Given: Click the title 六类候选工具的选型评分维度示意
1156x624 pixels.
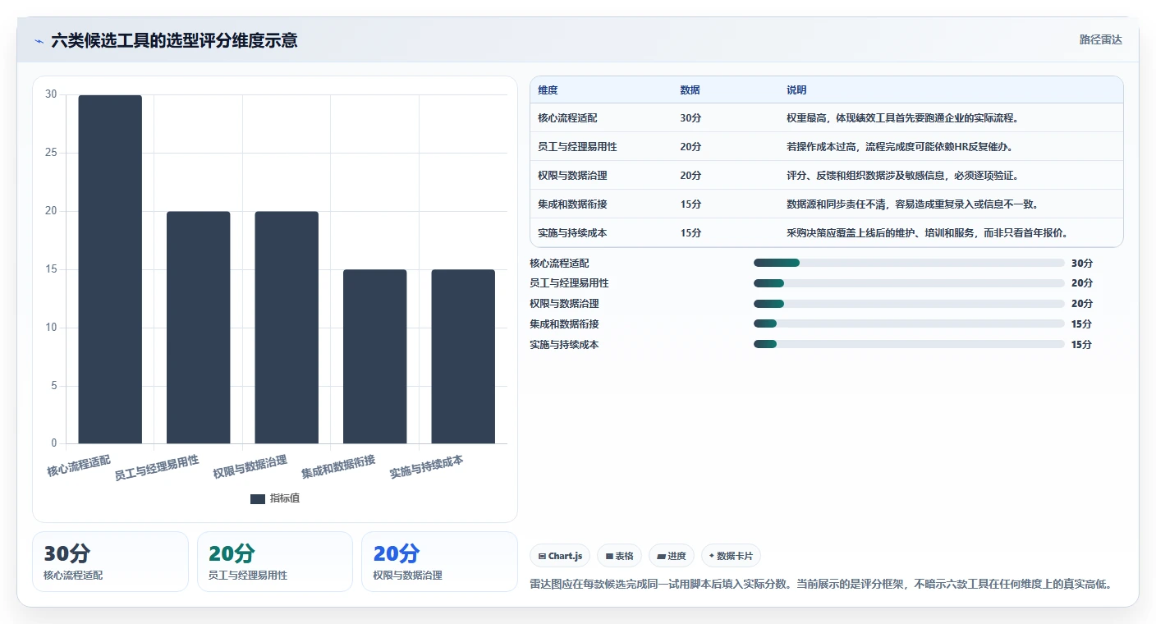Looking at the screenshot, I should pos(174,40).
